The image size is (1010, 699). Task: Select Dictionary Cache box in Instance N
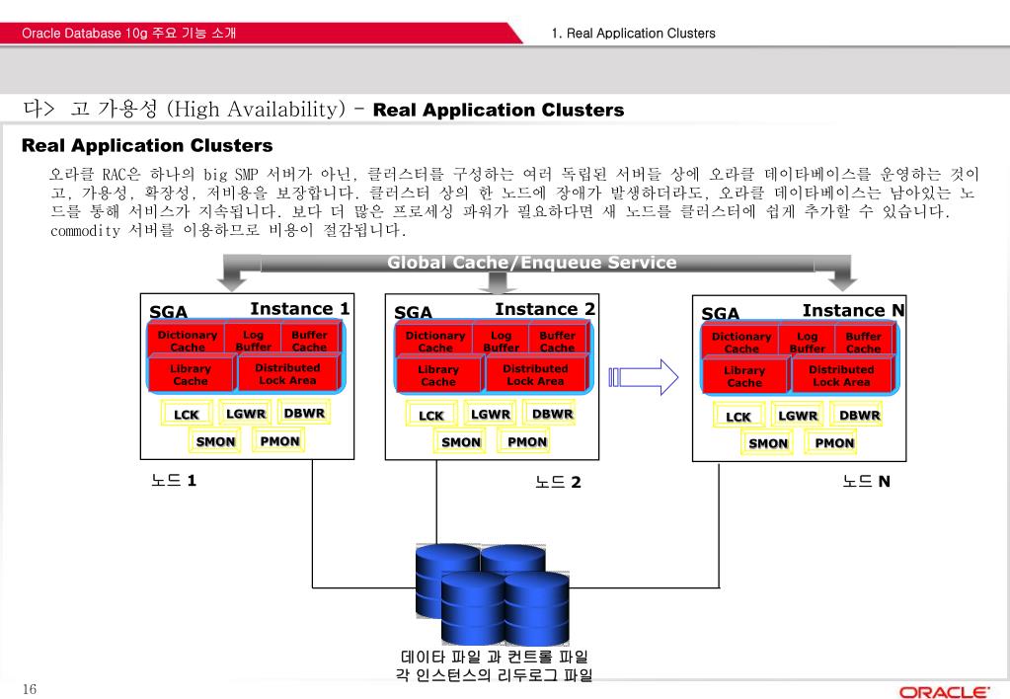coord(740,342)
